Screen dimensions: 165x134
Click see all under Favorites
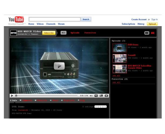coord(116,82)
